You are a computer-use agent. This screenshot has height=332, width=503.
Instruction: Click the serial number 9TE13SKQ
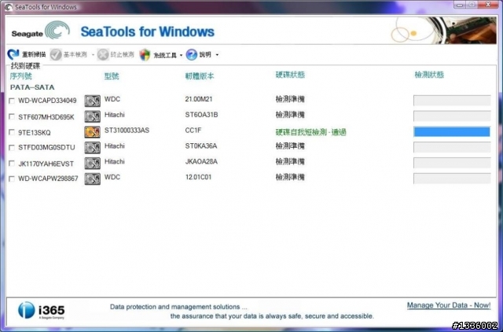coord(35,133)
